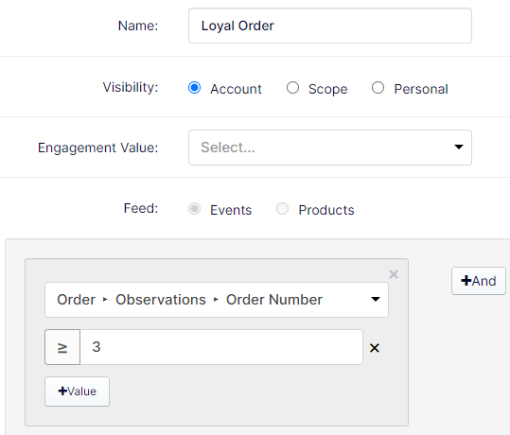Remove the condition group with gray X
Viewport: 510px width, 435px height.
(394, 275)
